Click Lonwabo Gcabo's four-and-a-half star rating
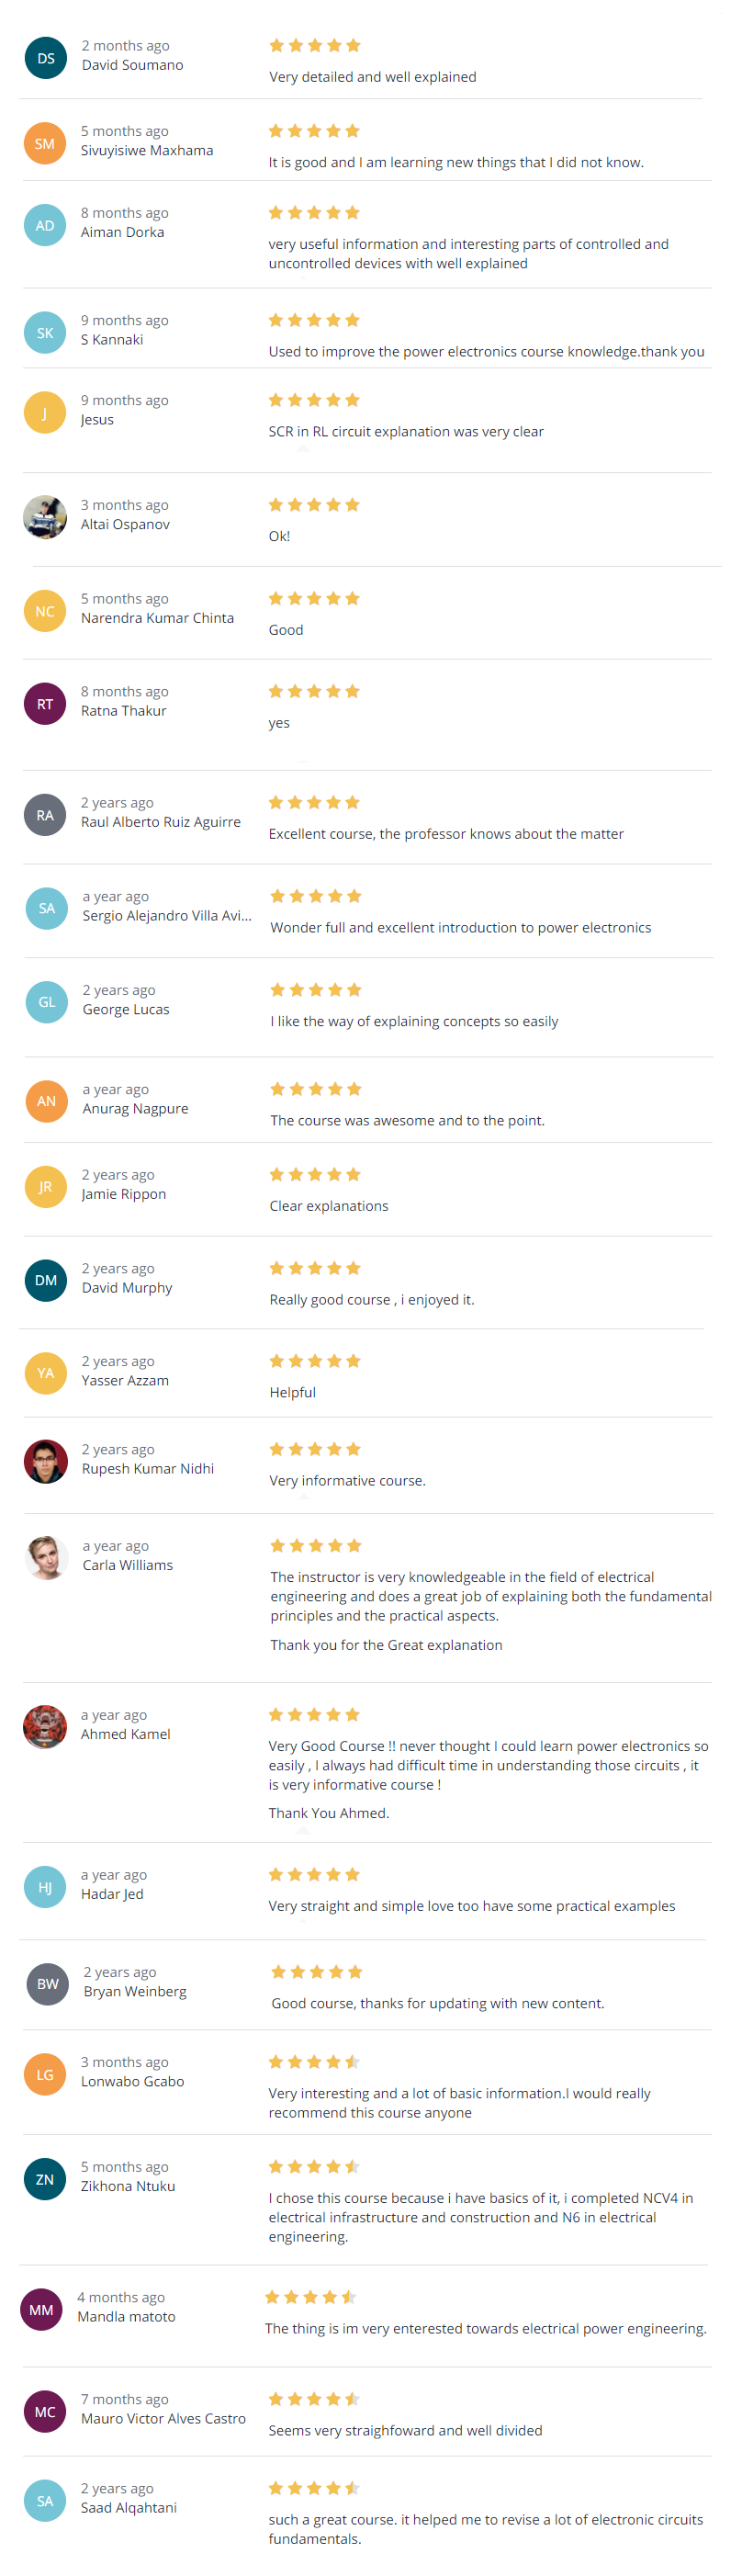Image resolution: width=742 pixels, height=2576 pixels. tap(314, 2062)
